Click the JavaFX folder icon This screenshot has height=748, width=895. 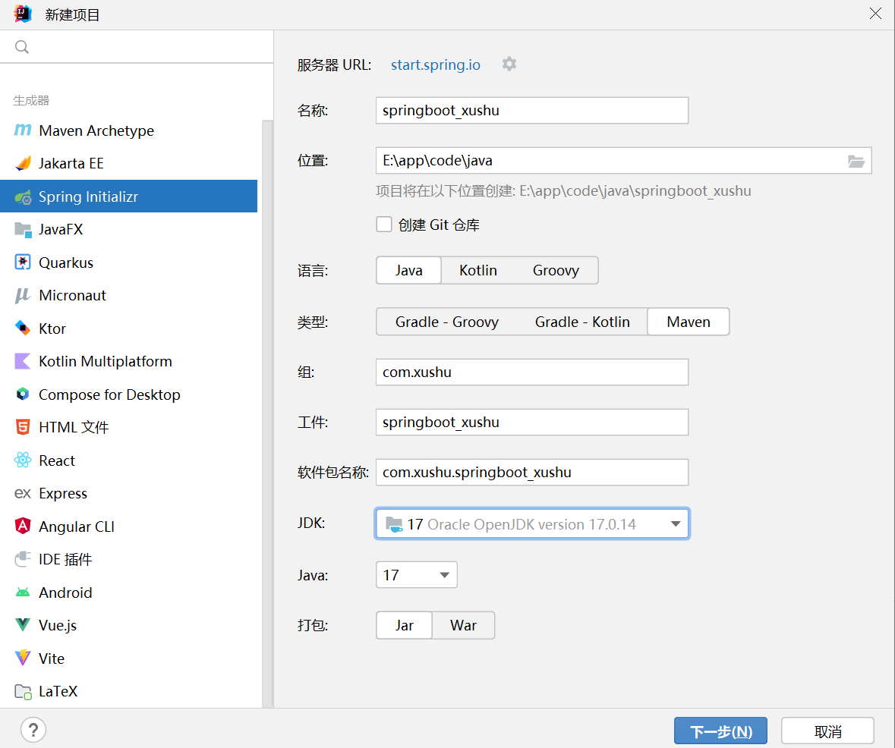(23, 229)
